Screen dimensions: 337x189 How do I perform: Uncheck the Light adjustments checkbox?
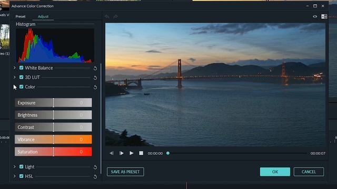click(x=21, y=166)
